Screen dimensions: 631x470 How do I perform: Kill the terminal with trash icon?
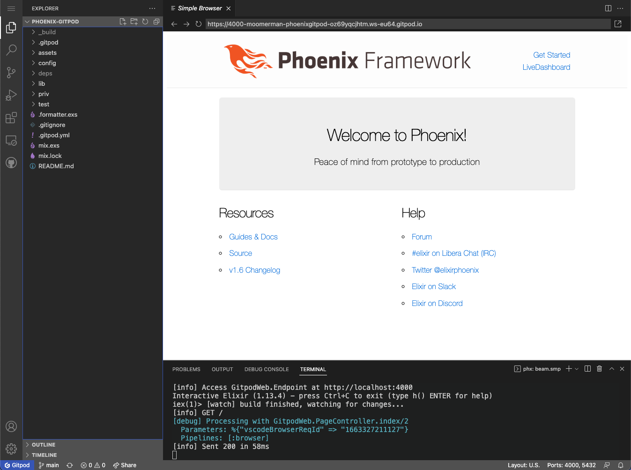599,369
